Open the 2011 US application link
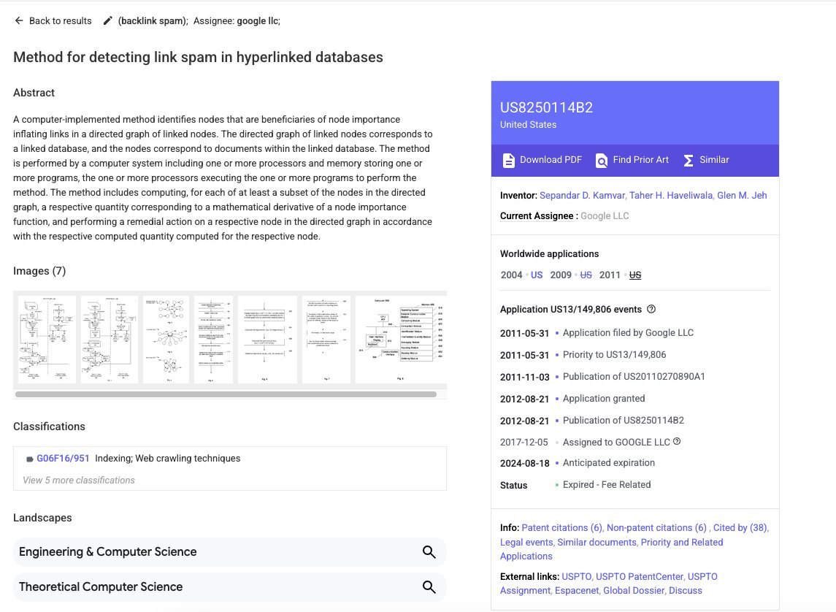 point(635,275)
